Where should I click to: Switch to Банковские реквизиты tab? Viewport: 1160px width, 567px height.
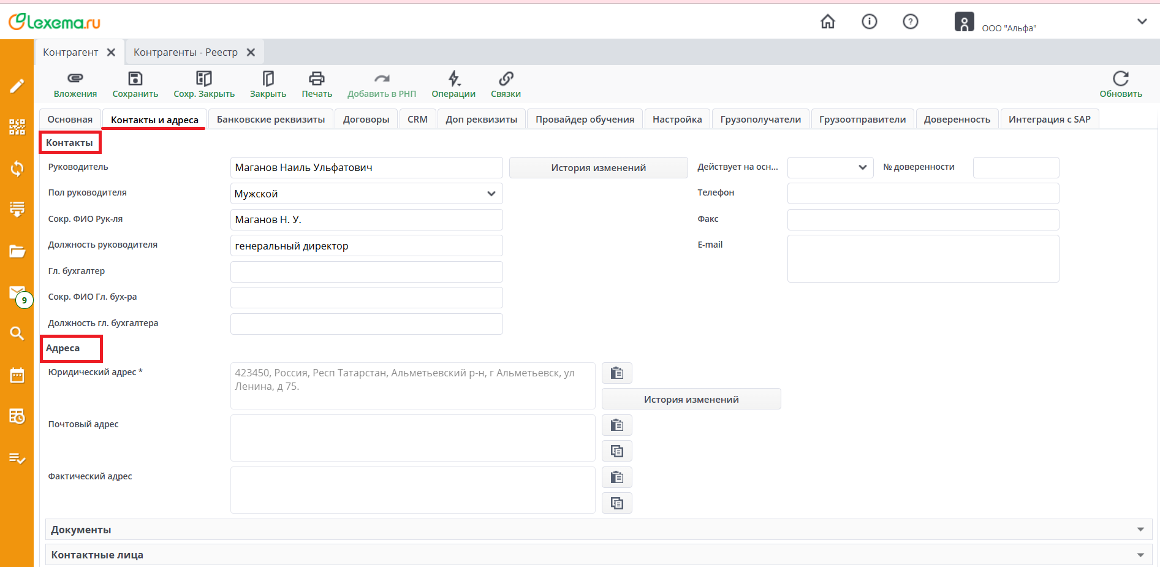coord(271,120)
